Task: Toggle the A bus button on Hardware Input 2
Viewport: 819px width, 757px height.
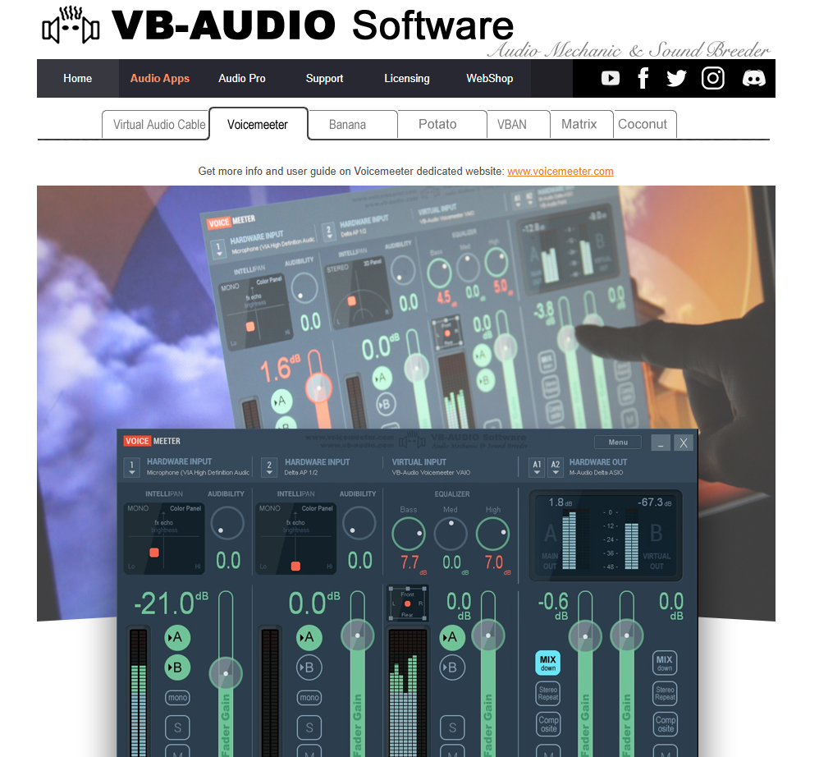Action: point(309,637)
